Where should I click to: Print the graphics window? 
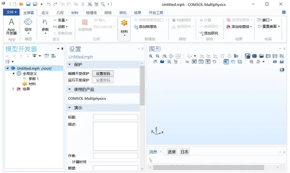(281, 62)
